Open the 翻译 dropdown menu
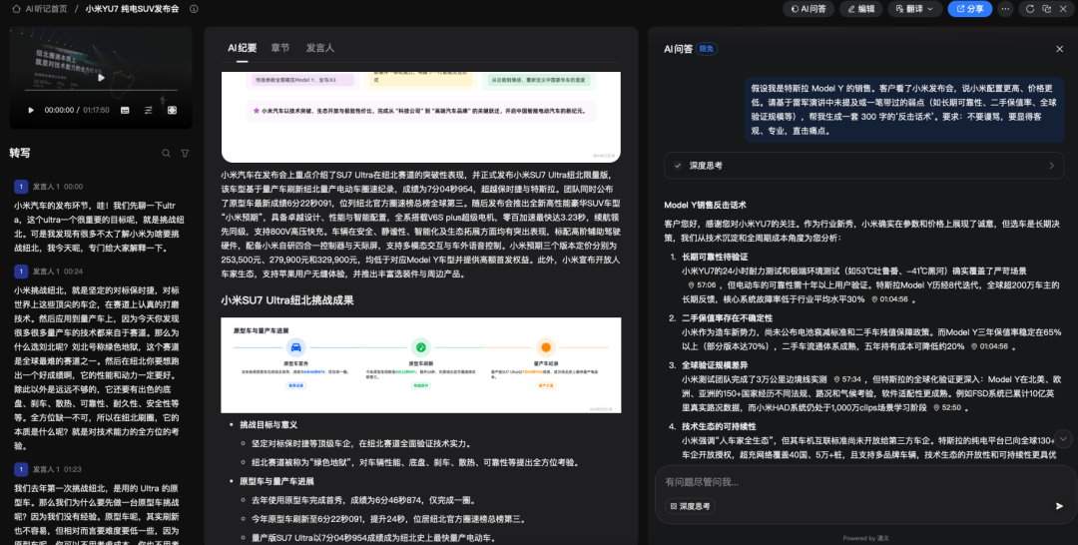This screenshot has height=545, width=1078. pyautogui.click(x=912, y=9)
